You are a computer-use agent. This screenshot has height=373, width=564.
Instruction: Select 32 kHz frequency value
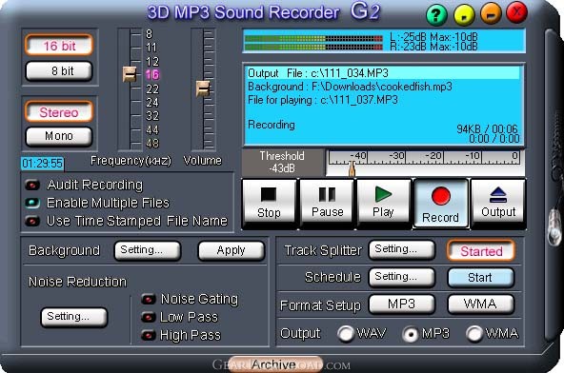click(152, 116)
